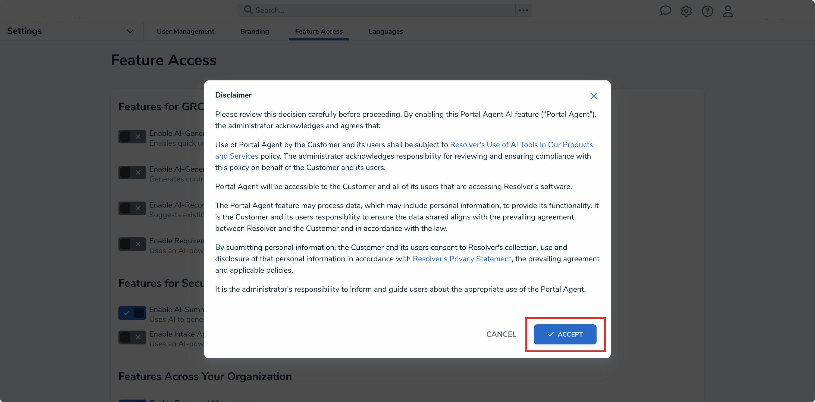Expand the Settings dropdown chevron
815x402 pixels.
(x=130, y=31)
